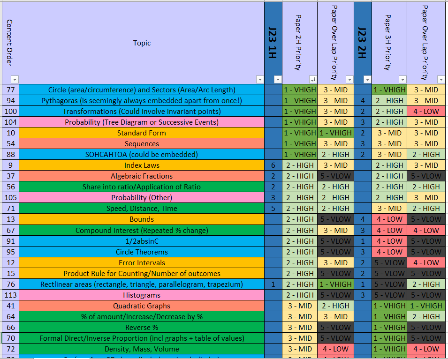This screenshot has height=359, width=448.
Task: Open the Paper 2H Priority sorted filter dropdown
Action: 313,79
